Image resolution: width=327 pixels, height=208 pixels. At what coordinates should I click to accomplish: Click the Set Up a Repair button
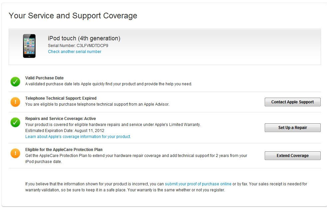click(x=292, y=128)
